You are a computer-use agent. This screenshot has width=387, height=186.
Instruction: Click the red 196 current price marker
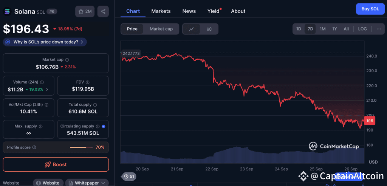click(x=370, y=121)
